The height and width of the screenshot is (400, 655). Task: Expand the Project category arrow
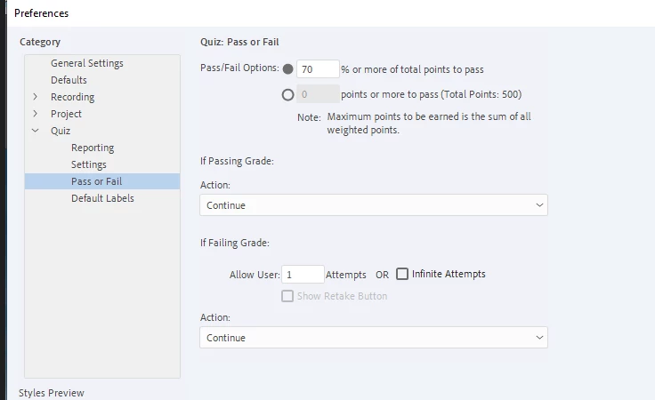[35, 114]
